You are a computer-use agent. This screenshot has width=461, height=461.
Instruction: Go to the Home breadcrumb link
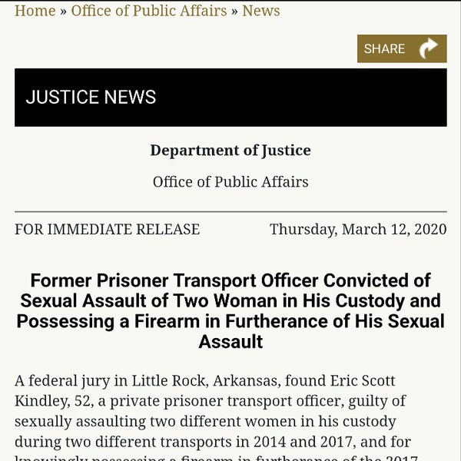click(35, 11)
